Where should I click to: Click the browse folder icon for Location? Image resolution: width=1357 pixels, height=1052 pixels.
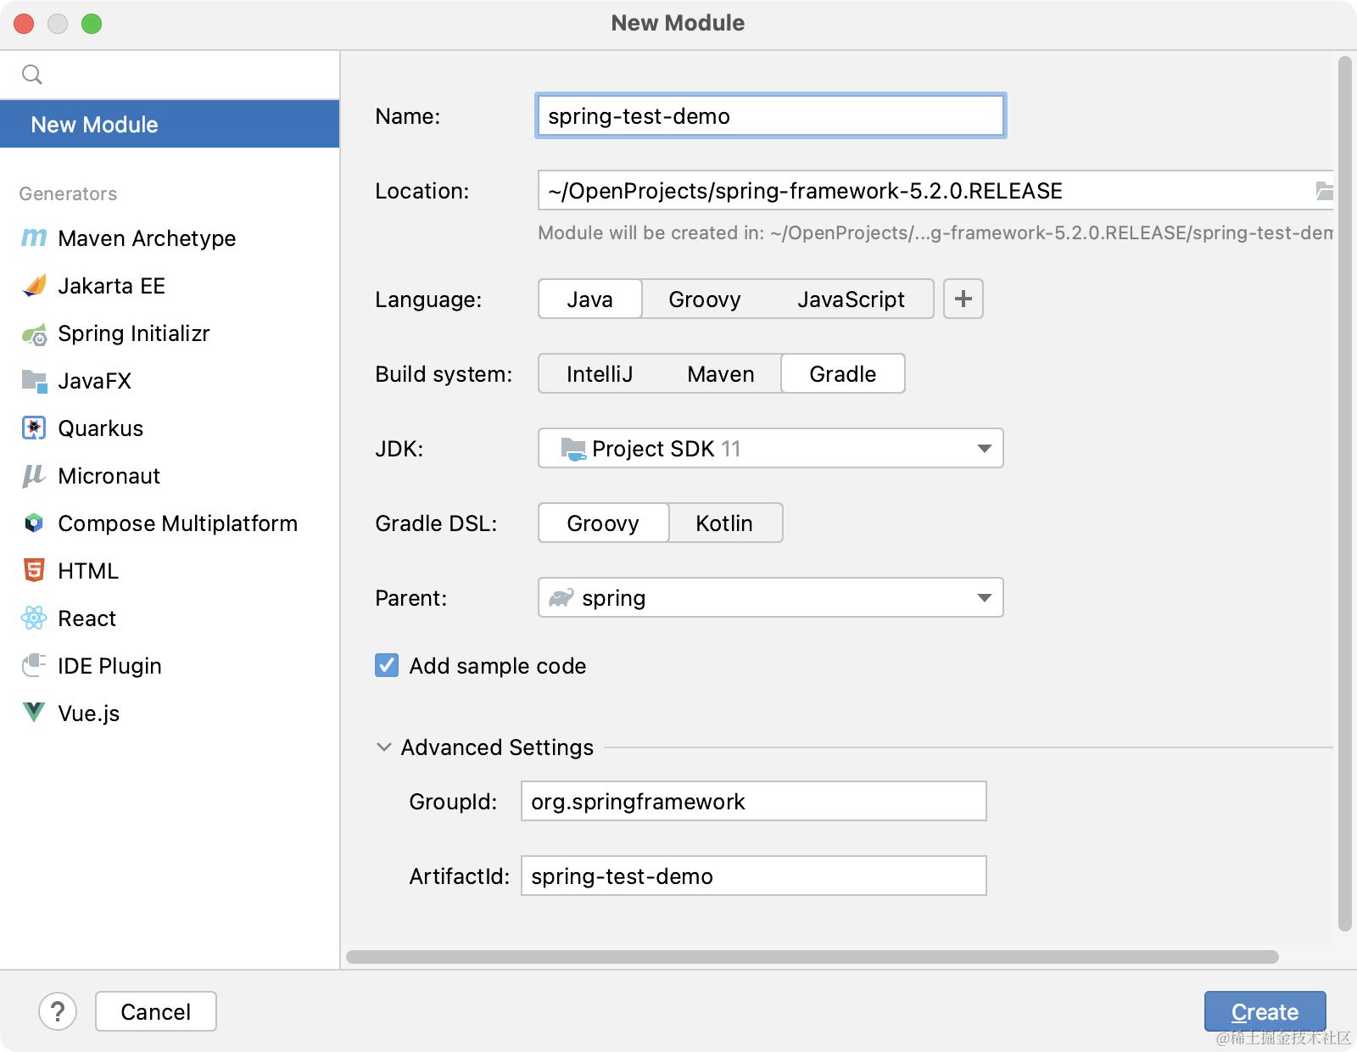1323,191
